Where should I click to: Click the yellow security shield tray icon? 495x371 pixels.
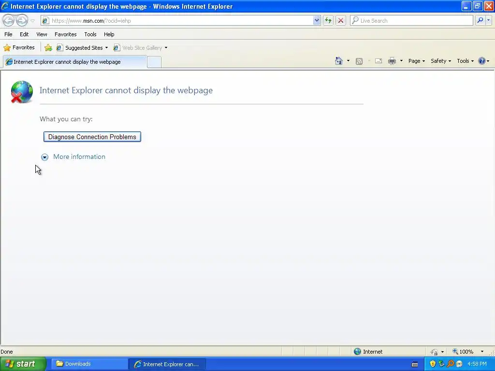coord(433,364)
